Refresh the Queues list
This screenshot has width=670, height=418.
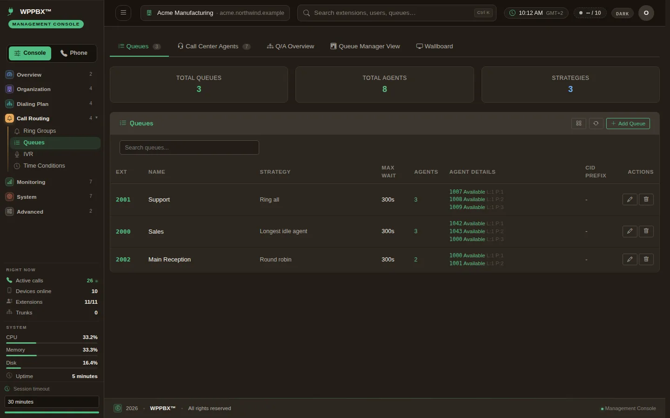coord(596,124)
